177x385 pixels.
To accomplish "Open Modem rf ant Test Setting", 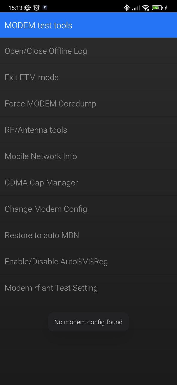I will 88,288.
